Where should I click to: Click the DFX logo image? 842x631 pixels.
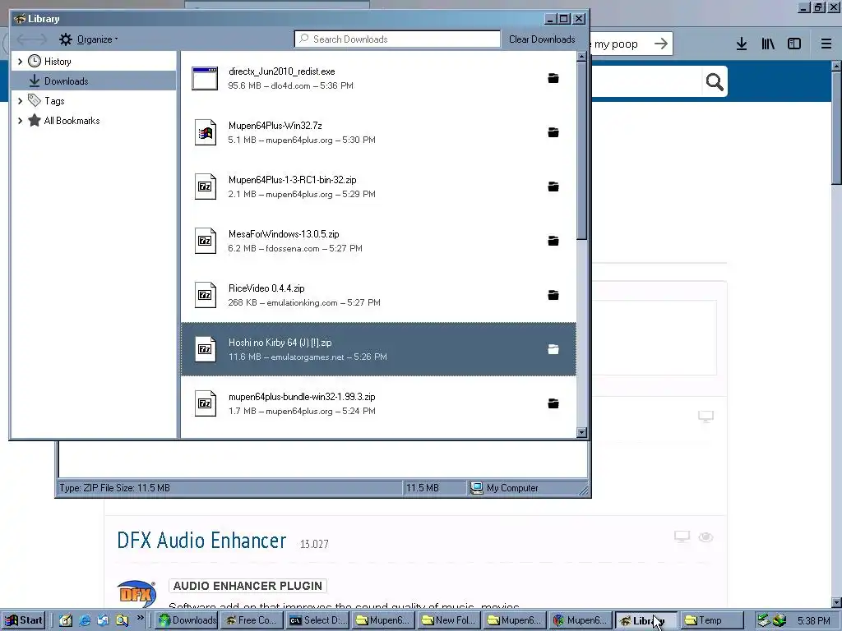tap(136, 593)
